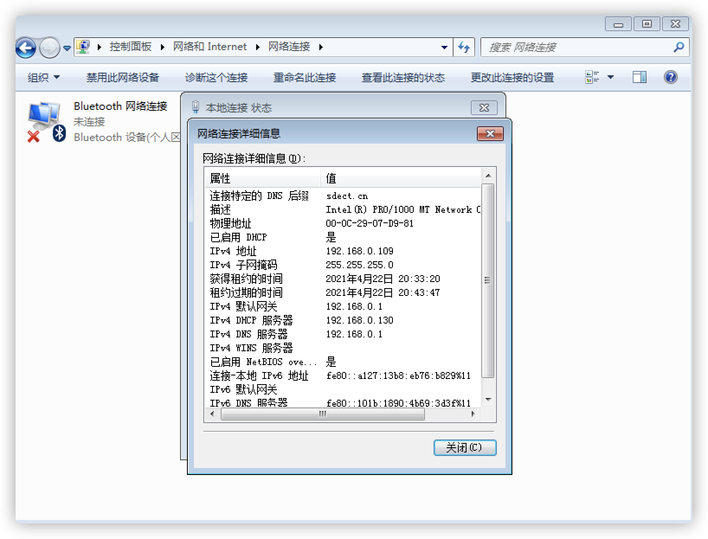708x539 pixels.
Task: Click the IP value 192.168.0.109
Action: coord(360,251)
